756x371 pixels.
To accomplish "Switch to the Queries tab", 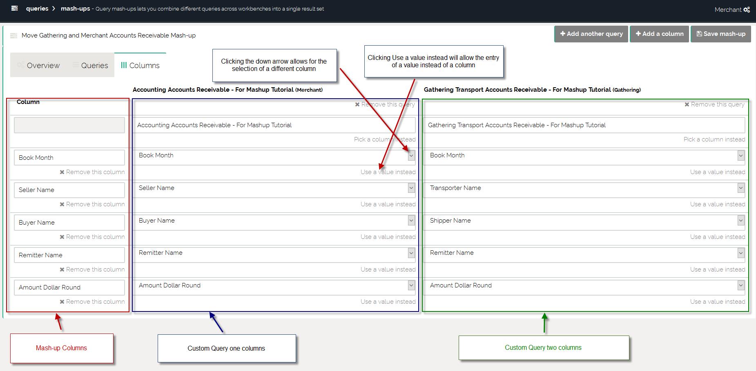I will click(x=90, y=65).
